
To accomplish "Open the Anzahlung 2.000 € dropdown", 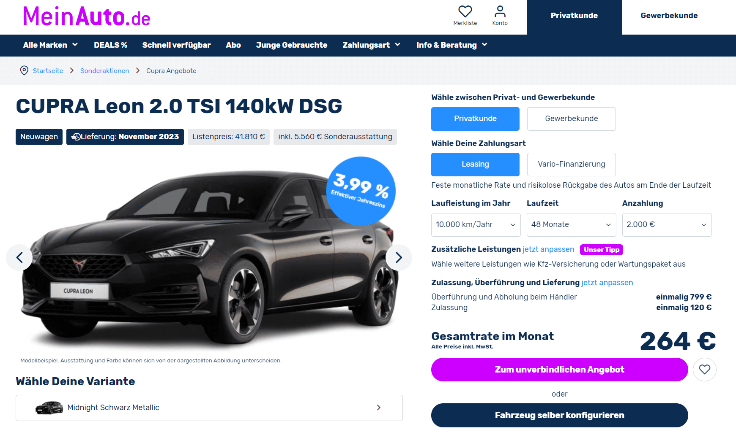I will coord(667,225).
